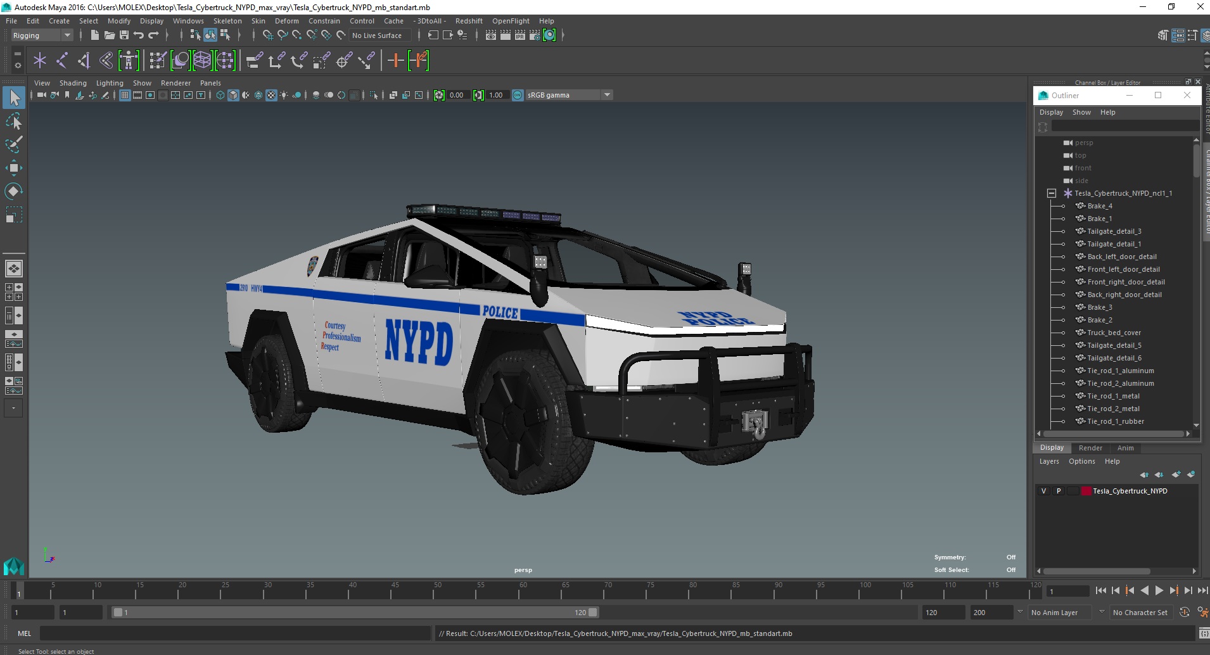The width and height of the screenshot is (1210, 655).
Task: Click the Save Scene icon
Action: click(x=124, y=35)
